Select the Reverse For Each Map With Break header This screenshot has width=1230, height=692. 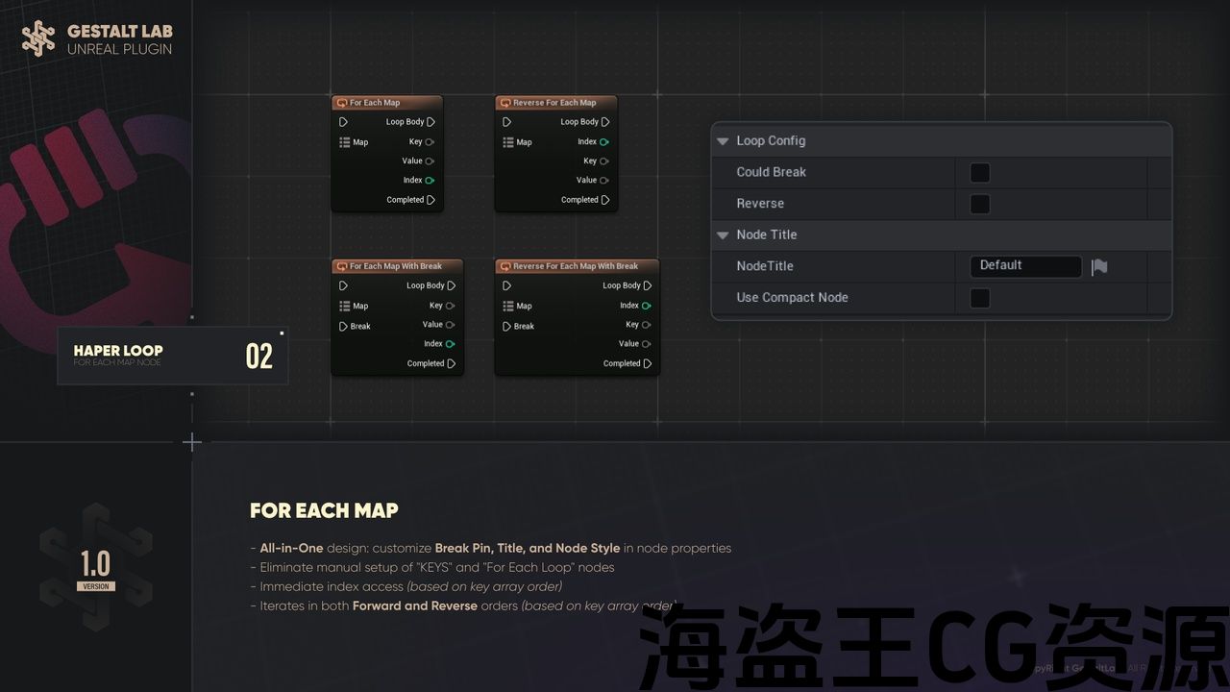click(577, 266)
